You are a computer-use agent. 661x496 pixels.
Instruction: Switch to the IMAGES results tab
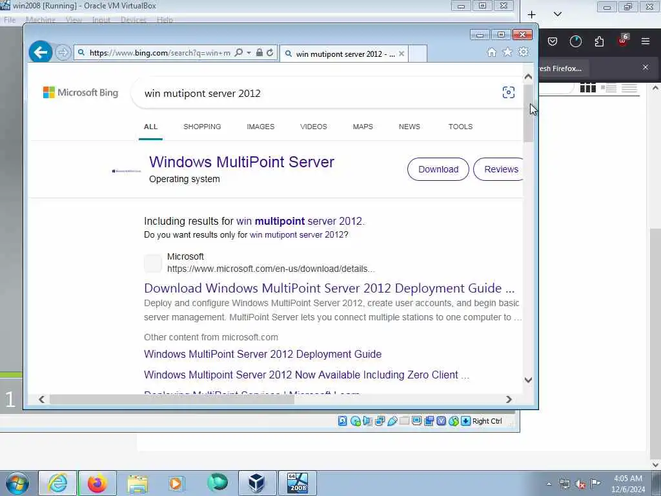tap(261, 127)
